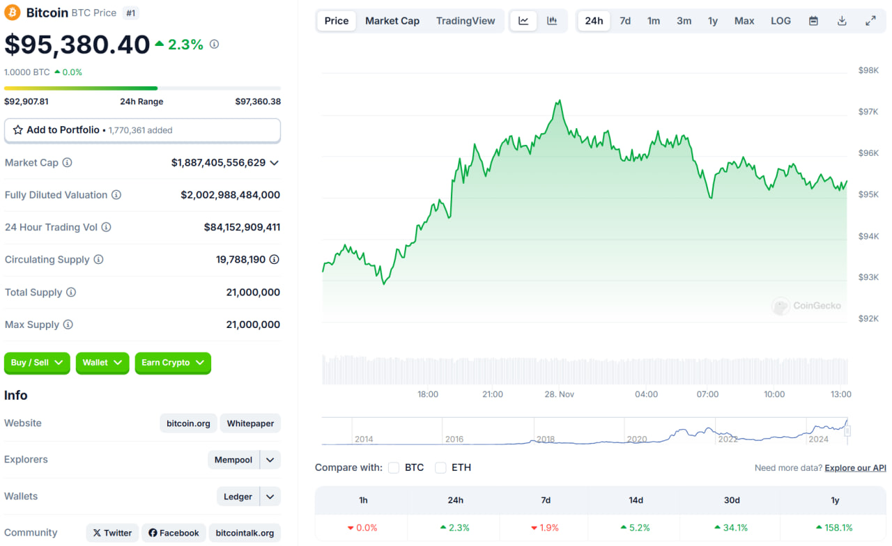Click the 30d 34.1% change value
The image size is (892, 546).
click(x=731, y=528)
